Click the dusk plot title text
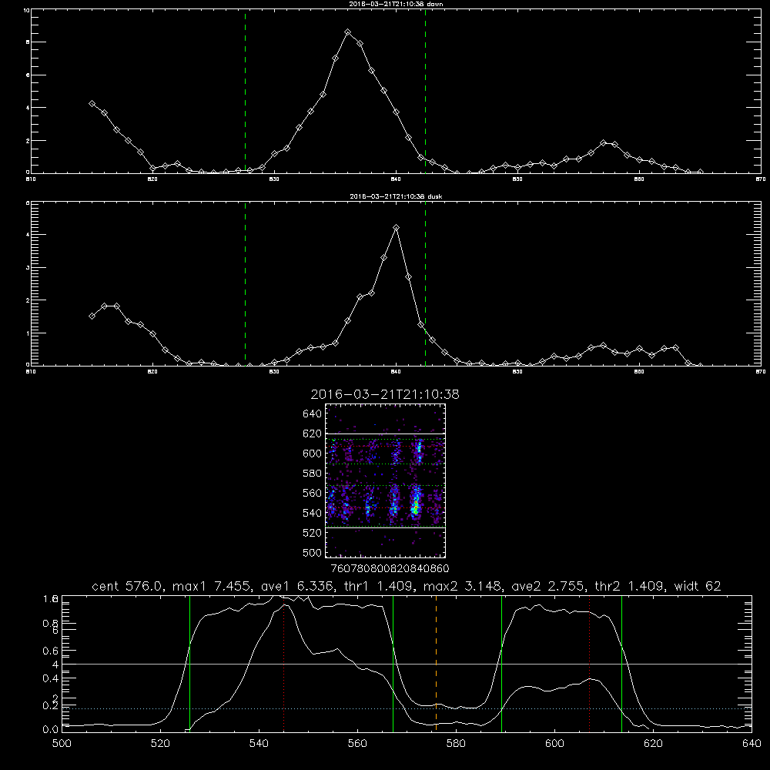Image resolution: width=770 pixels, height=770 pixels. click(396, 196)
